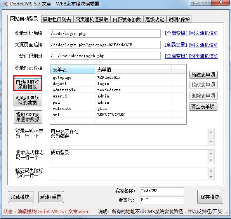Select the gotopage row
The height and width of the screenshot is (219, 231).
click(118, 77)
